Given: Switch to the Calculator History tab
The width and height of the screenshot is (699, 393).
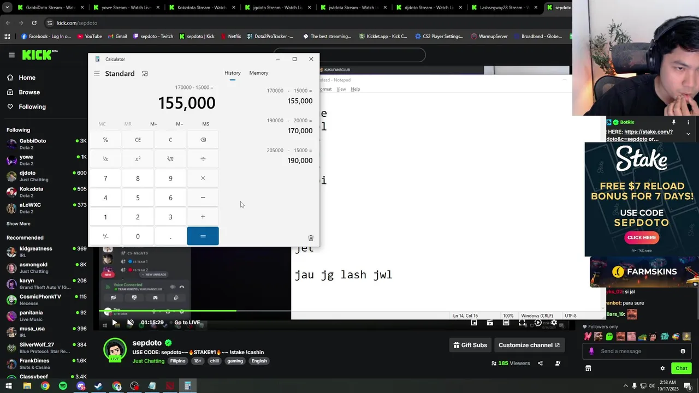Looking at the screenshot, I should point(232,73).
